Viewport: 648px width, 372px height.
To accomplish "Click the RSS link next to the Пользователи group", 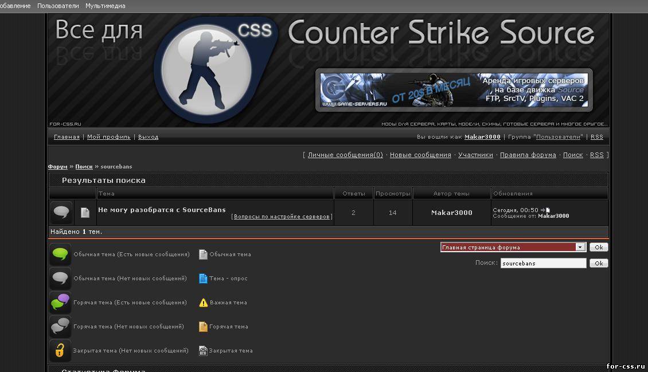I will pyautogui.click(x=597, y=136).
